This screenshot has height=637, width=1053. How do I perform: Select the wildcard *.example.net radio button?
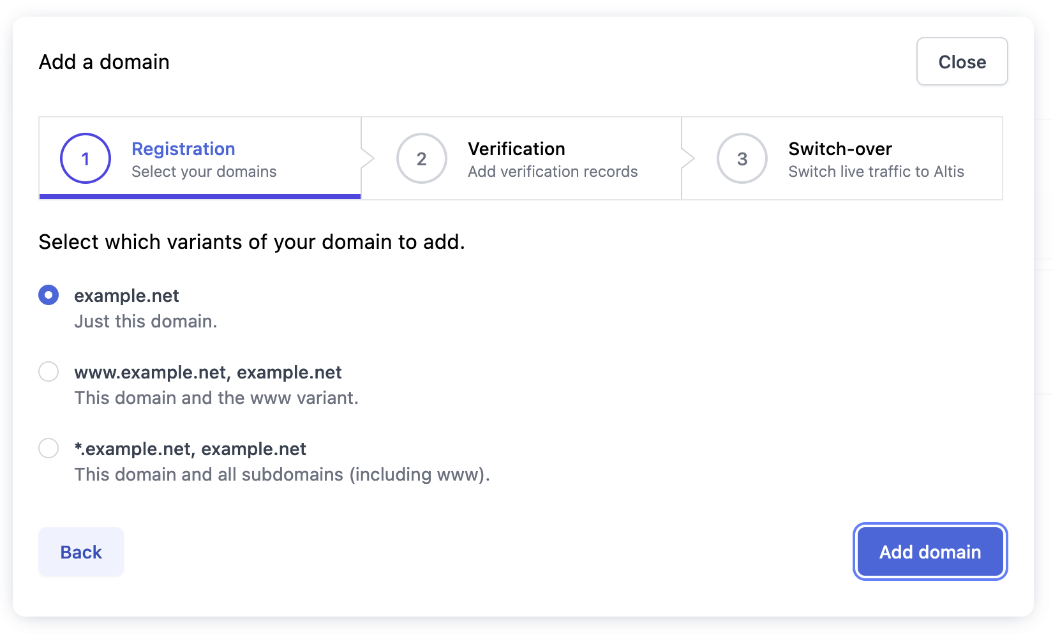click(49, 448)
